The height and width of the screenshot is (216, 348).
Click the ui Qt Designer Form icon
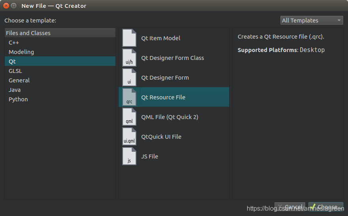pyautogui.click(x=129, y=78)
